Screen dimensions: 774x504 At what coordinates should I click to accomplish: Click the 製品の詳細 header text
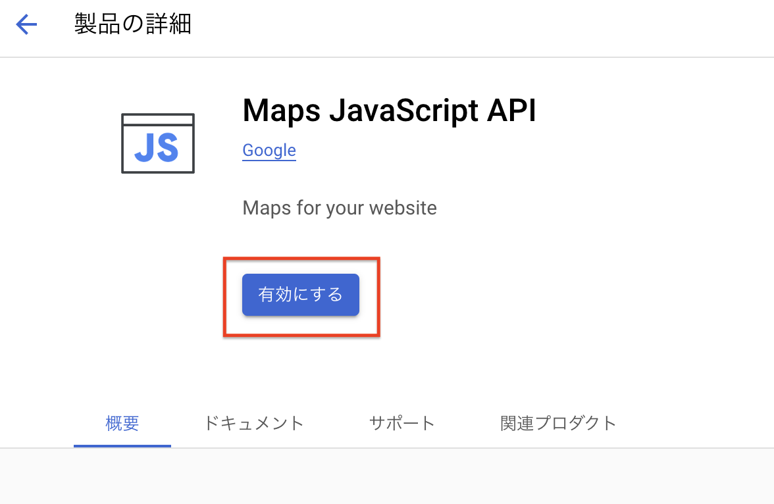(132, 23)
